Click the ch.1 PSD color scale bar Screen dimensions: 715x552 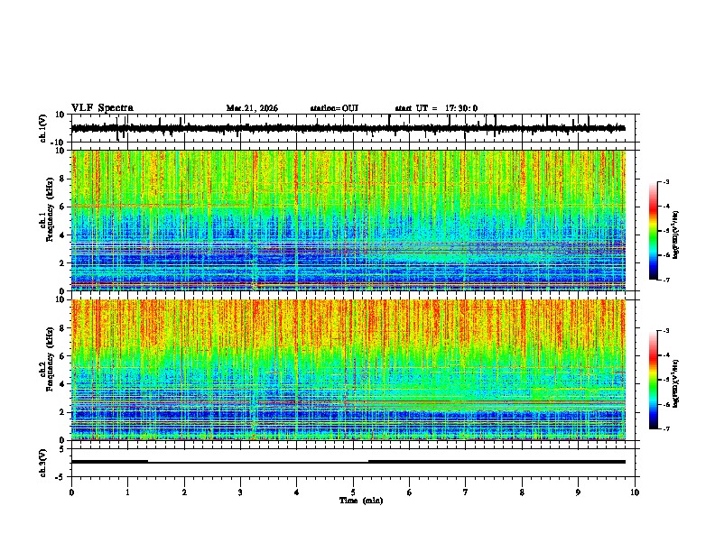(x=654, y=231)
